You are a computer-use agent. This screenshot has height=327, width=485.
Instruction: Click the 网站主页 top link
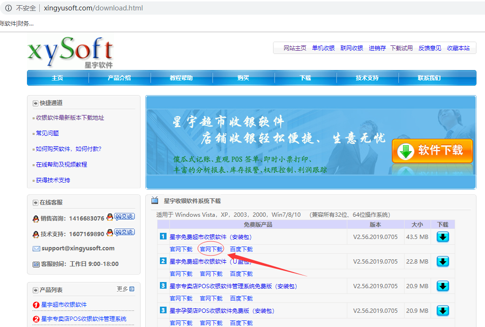coord(295,48)
